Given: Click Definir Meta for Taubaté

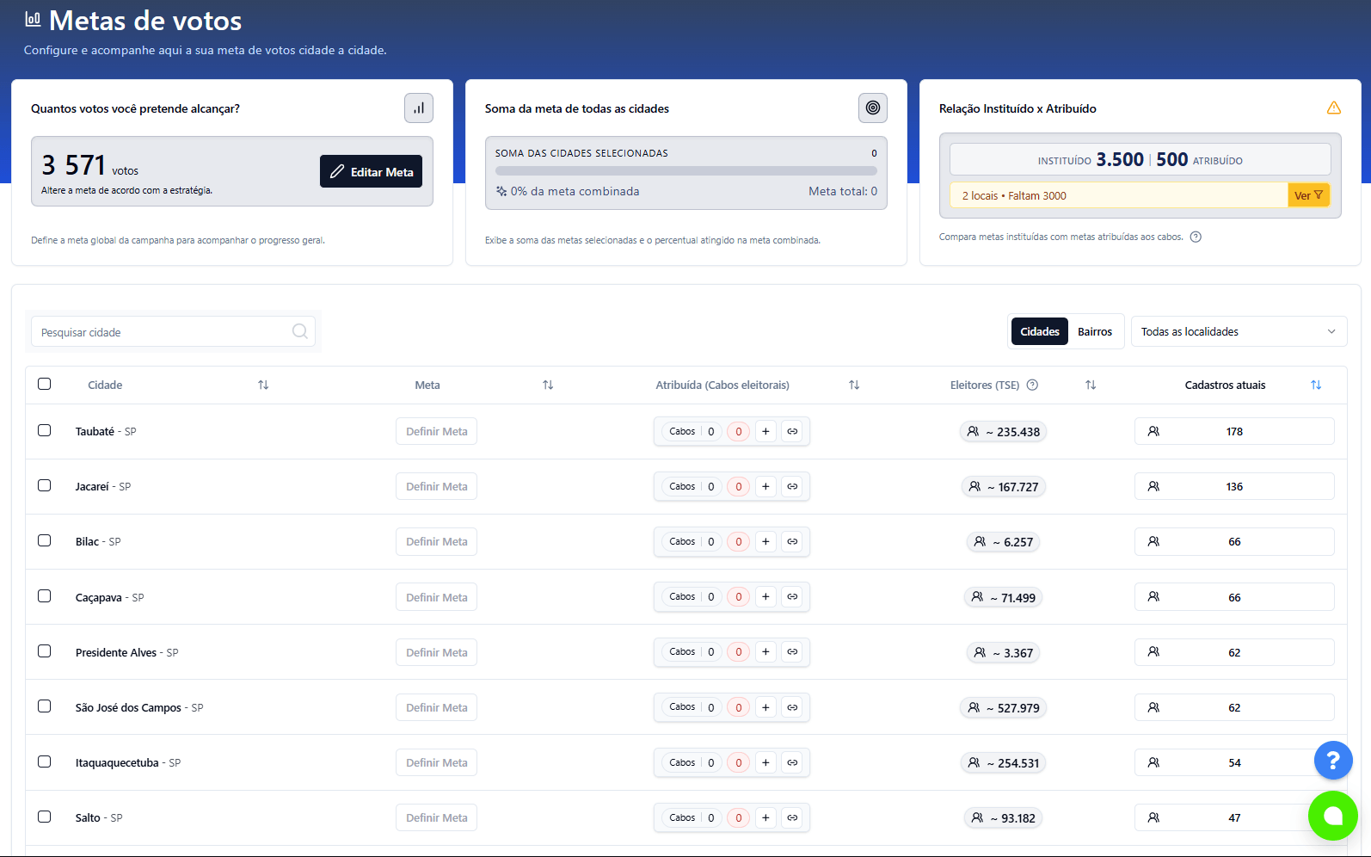Looking at the screenshot, I should (x=436, y=431).
